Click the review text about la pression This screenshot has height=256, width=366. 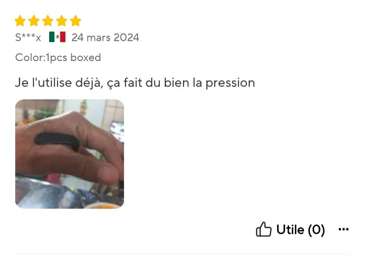point(135,83)
